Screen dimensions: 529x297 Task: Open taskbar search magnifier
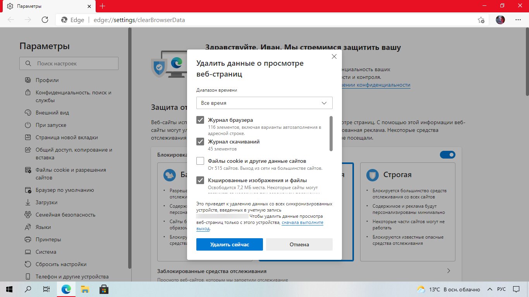[28, 289]
